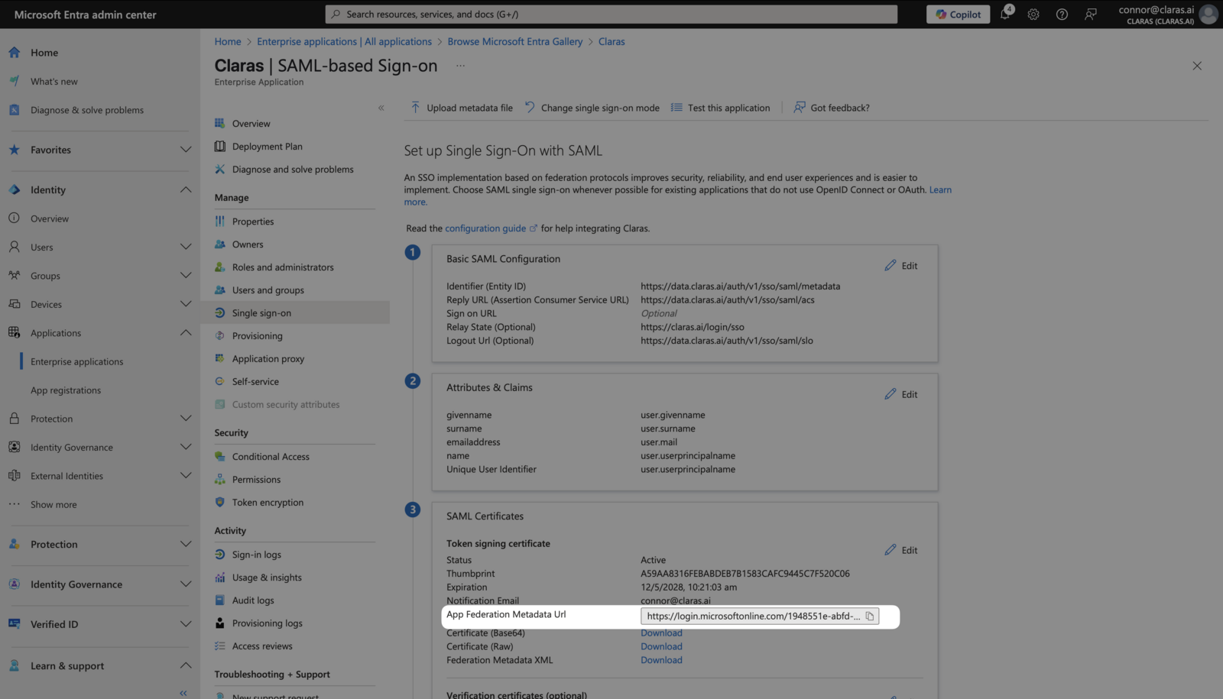
Task: Focus the search resources input box
Action: click(611, 14)
